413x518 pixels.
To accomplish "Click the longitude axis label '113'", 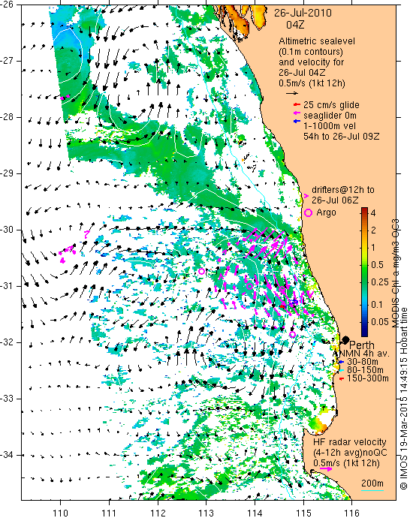I will pyautogui.click(x=206, y=513).
